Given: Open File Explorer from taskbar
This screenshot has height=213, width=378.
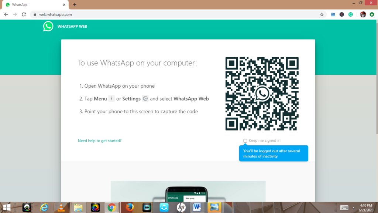Looking at the screenshot, I should coord(78,207).
